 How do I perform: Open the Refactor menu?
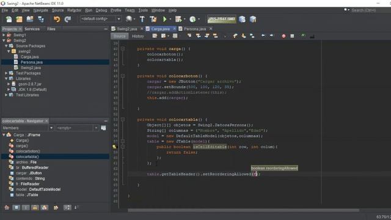(75, 10)
